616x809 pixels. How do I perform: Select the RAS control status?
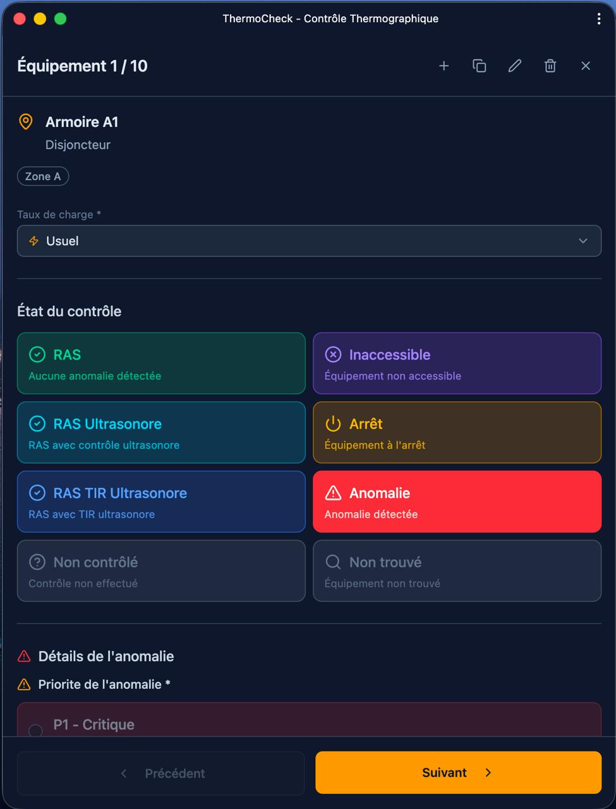pyautogui.click(x=161, y=363)
